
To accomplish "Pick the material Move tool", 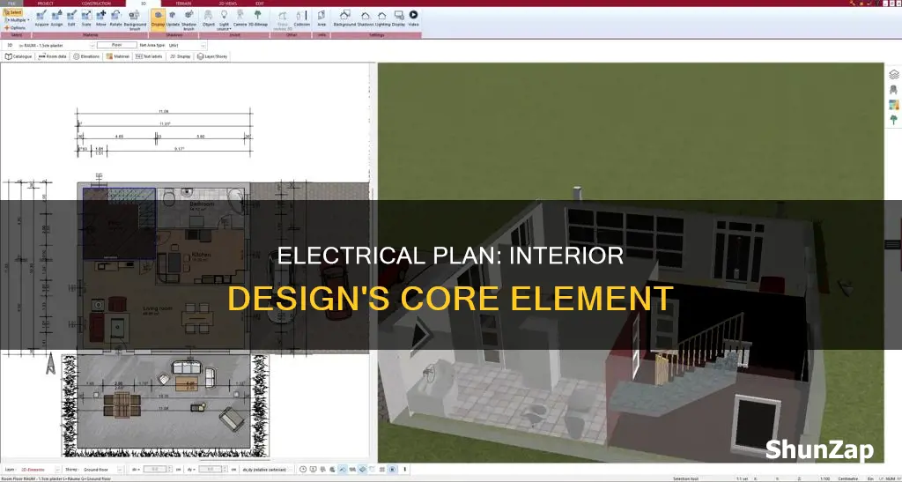I will point(101,19).
